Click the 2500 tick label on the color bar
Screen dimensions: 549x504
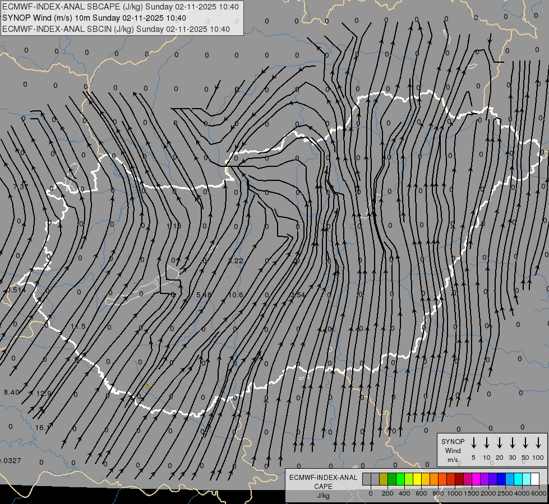click(505, 493)
